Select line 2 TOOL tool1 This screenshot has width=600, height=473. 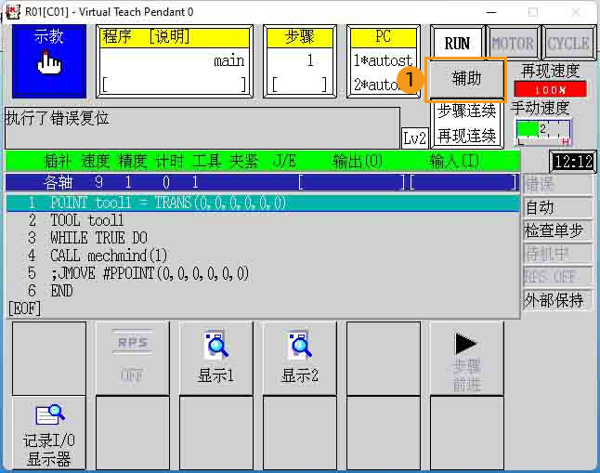263,220
